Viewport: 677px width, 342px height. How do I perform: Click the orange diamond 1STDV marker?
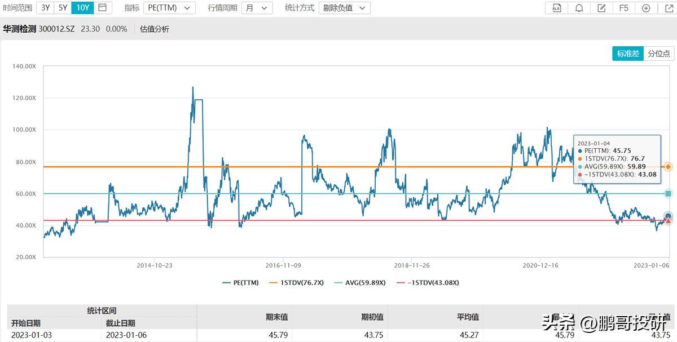669,167
